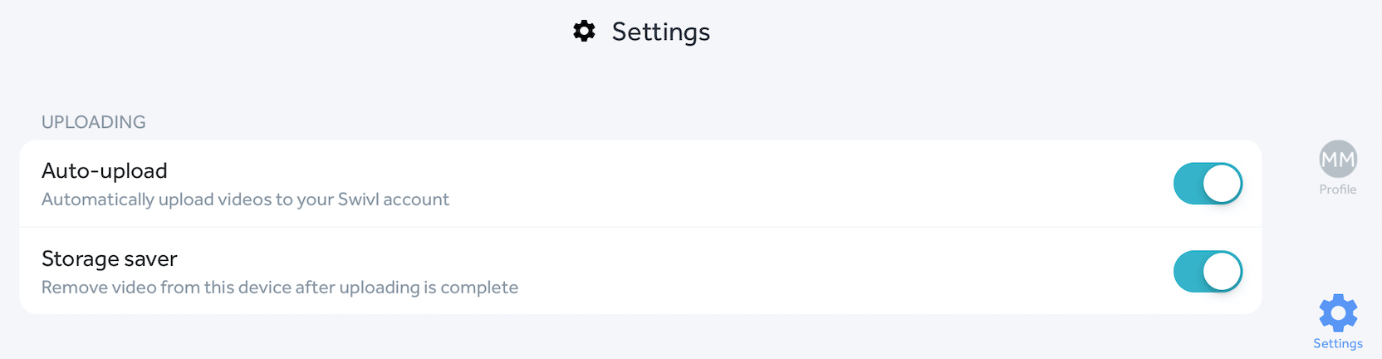Click the Auto-upload title text

(x=105, y=170)
